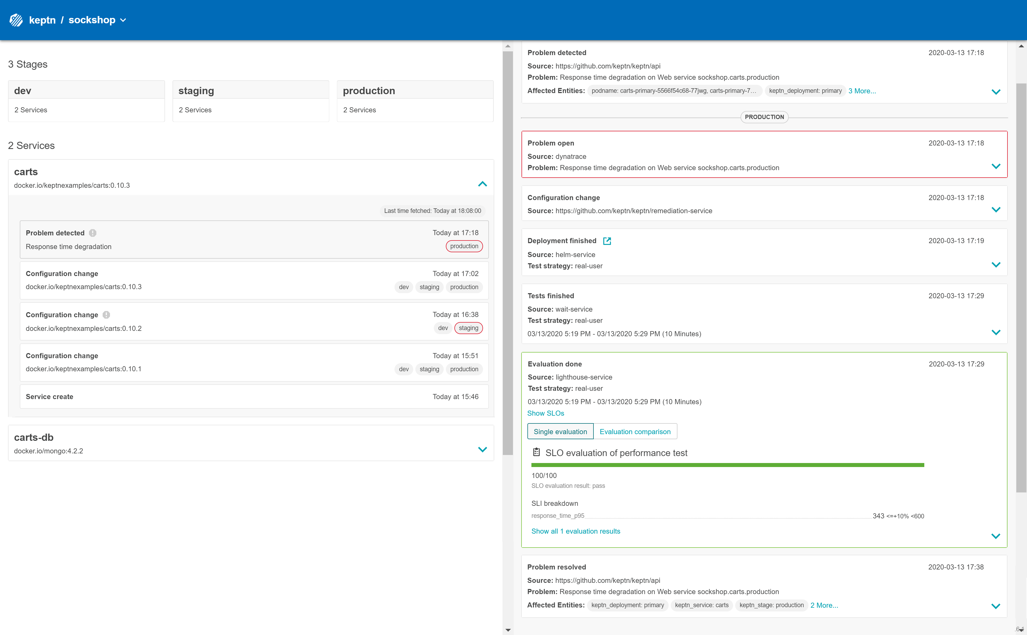
Task: Switch to the Evaluation comparison tab
Action: [x=635, y=431]
